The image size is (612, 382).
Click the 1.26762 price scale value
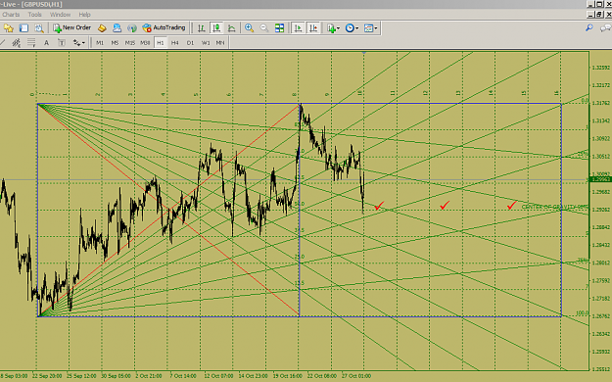[600, 316]
